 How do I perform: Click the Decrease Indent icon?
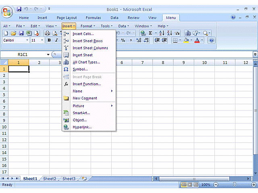pyautogui.click(x=157, y=40)
